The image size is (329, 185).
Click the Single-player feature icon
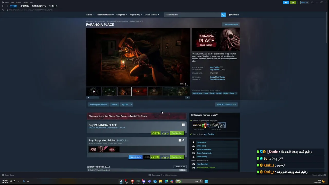coord(194,142)
